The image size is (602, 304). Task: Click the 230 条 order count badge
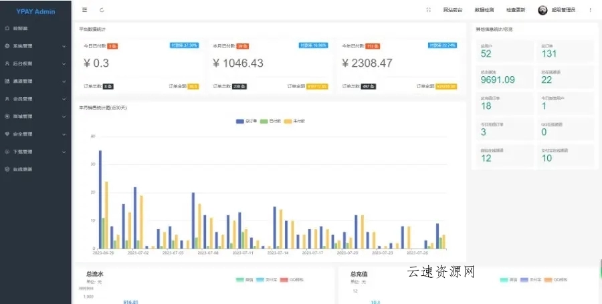point(239,87)
